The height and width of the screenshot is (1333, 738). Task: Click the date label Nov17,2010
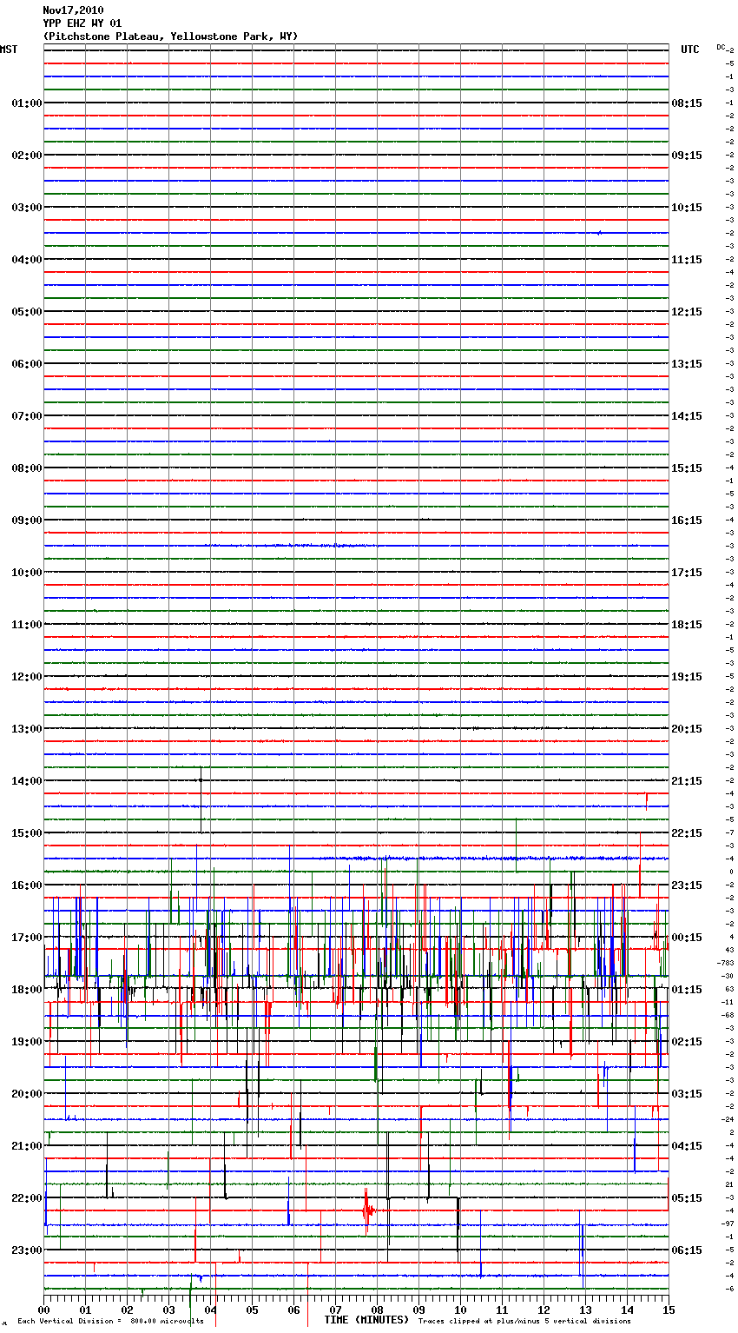coord(73,10)
